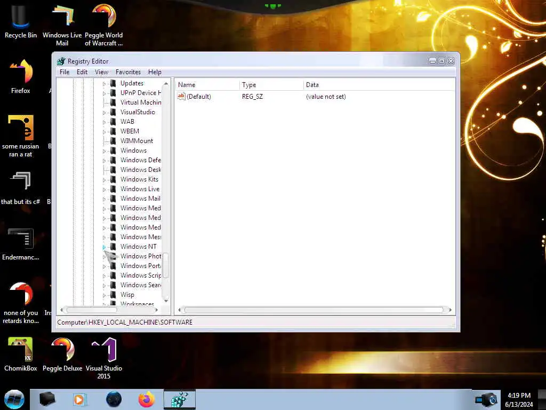
Task: Select the Windows Photo Viewer registry key
Action: click(x=141, y=256)
